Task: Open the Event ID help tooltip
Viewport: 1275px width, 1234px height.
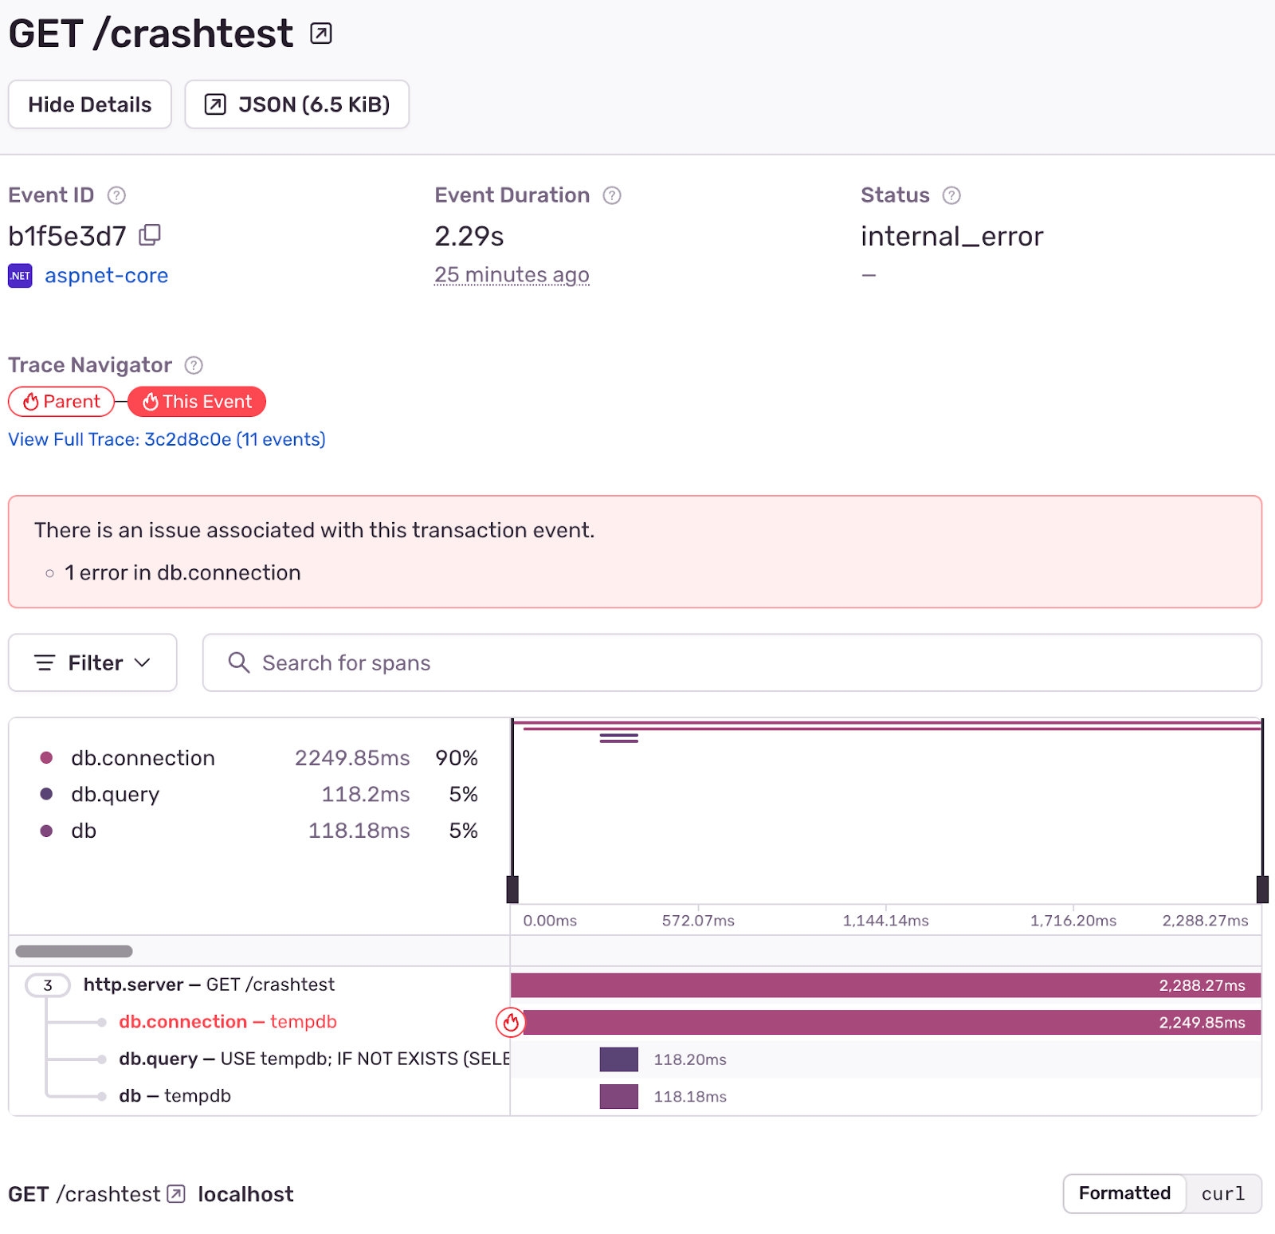Action: (116, 195)
